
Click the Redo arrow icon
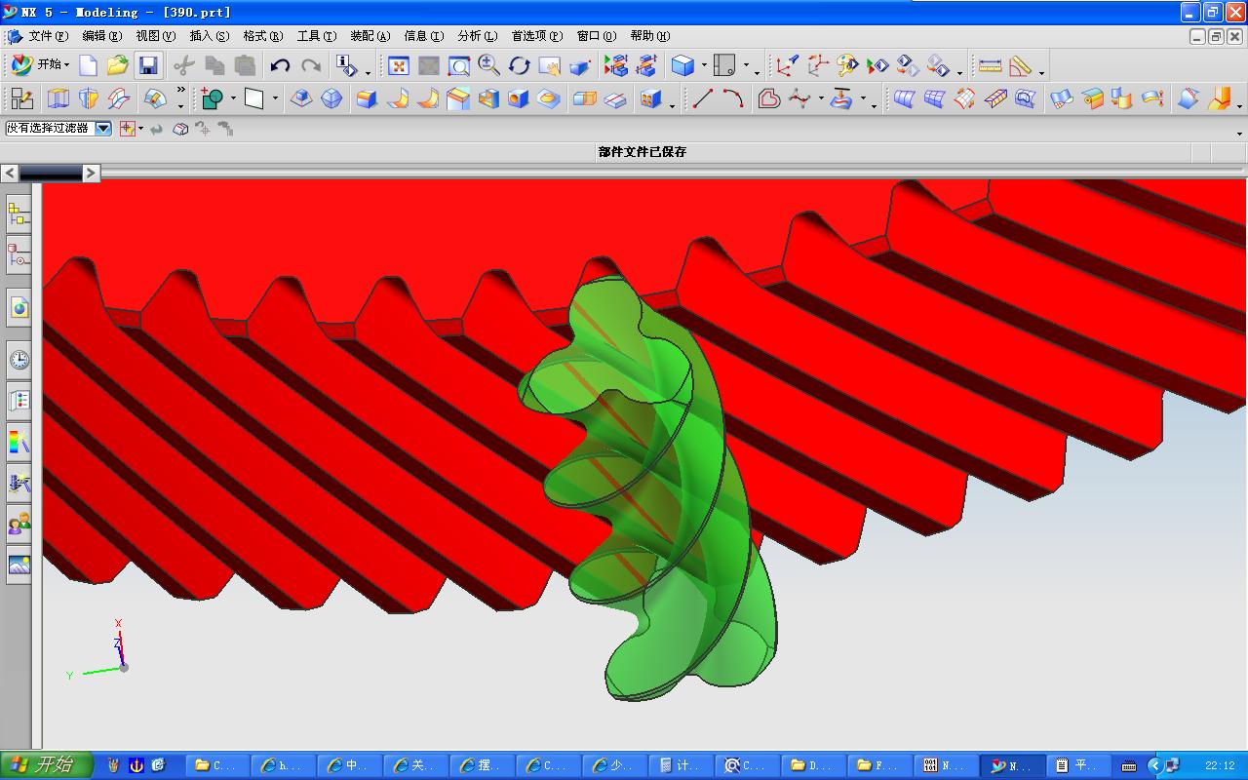pos(311,65)
